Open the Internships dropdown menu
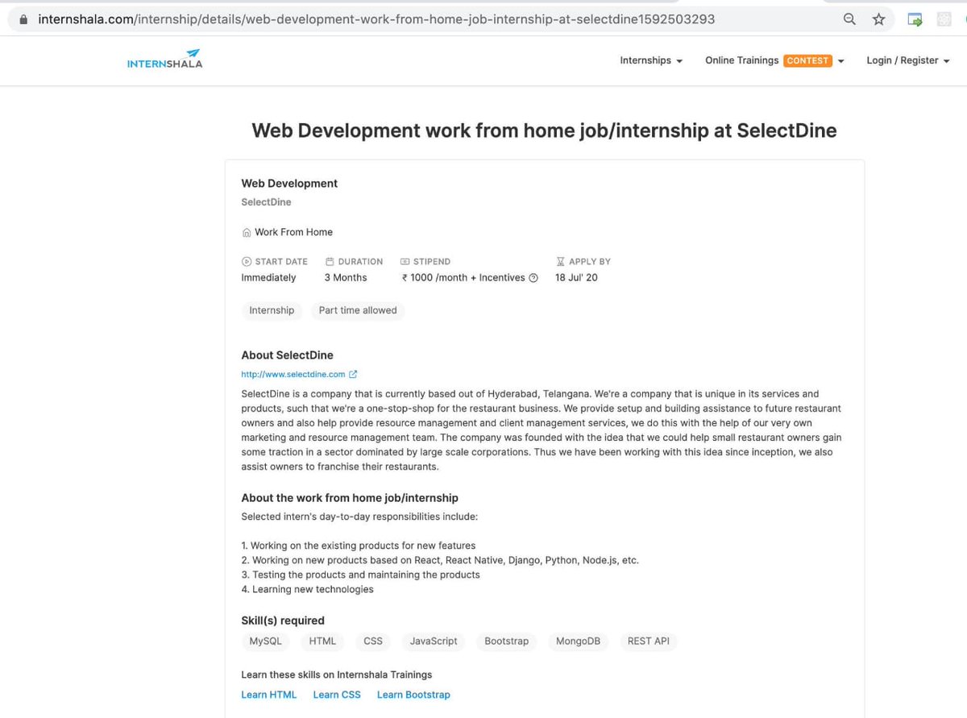Viewport: 967px width, 718px height. [651, 60]
